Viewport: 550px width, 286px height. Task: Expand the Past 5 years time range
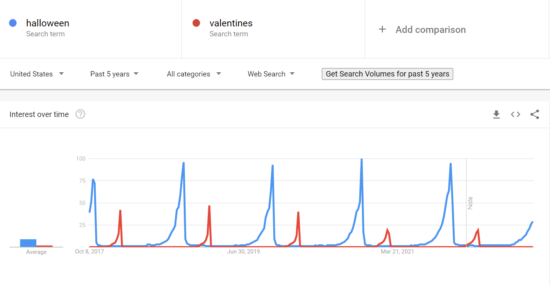pos(114,74)
